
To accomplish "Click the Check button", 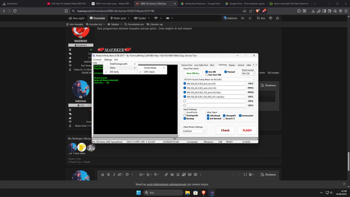I will tap(225, 130).
